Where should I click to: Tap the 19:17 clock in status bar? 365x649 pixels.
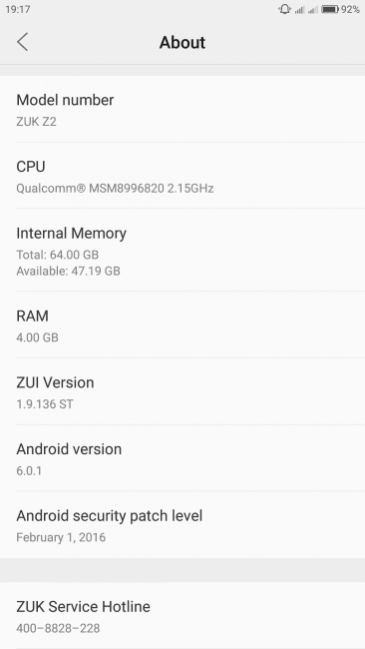(x=18, y=9)
